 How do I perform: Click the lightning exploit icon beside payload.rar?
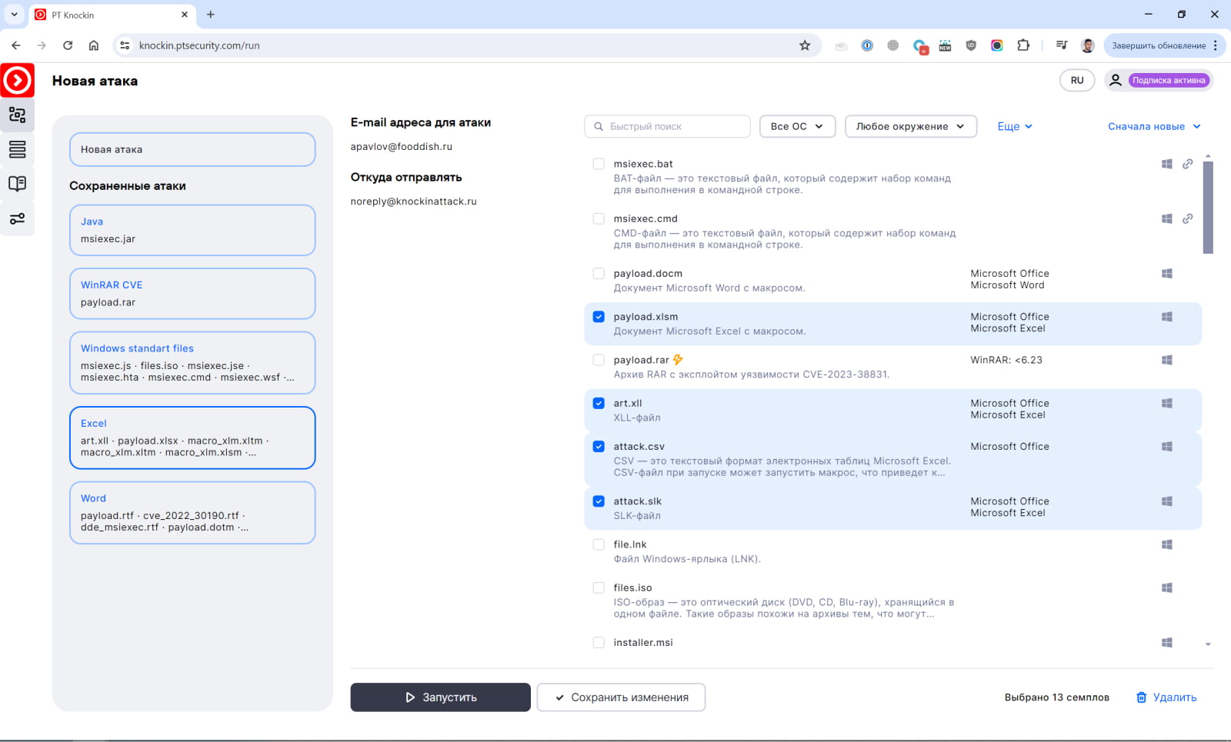pyautogui.click(x=678, y=359)
